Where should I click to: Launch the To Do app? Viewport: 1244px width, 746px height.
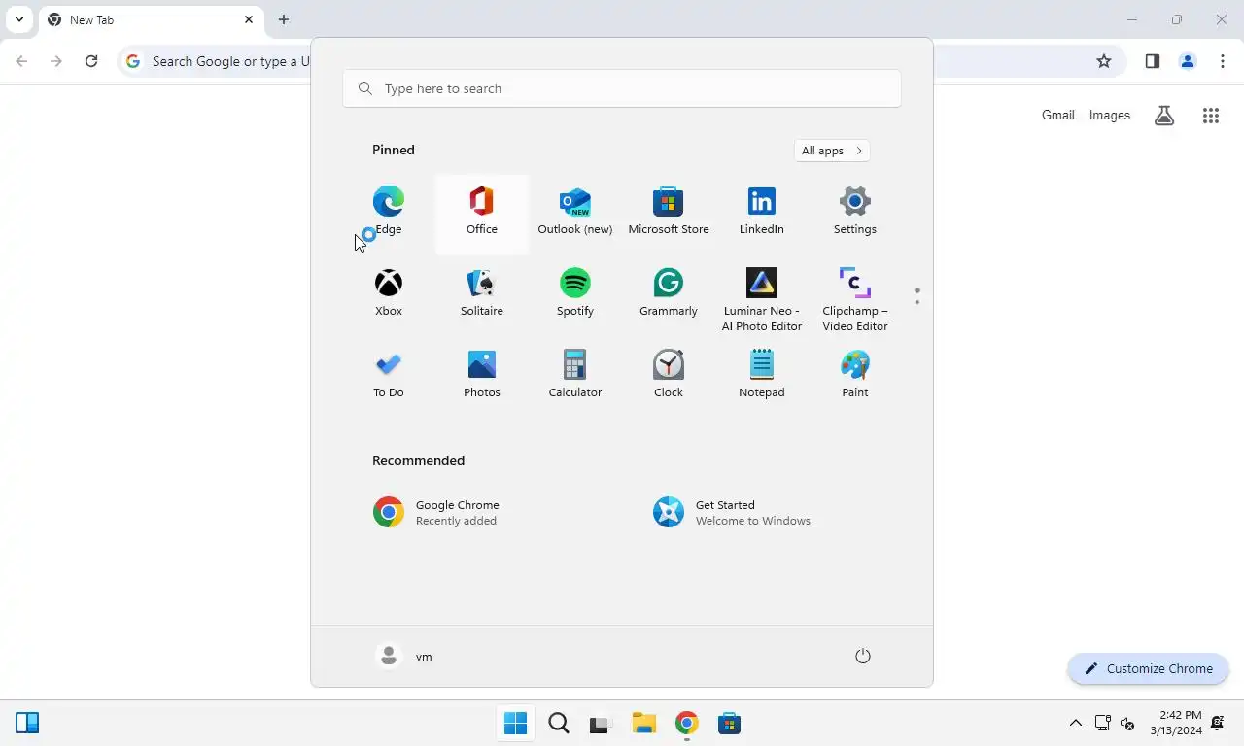[388, 375]
